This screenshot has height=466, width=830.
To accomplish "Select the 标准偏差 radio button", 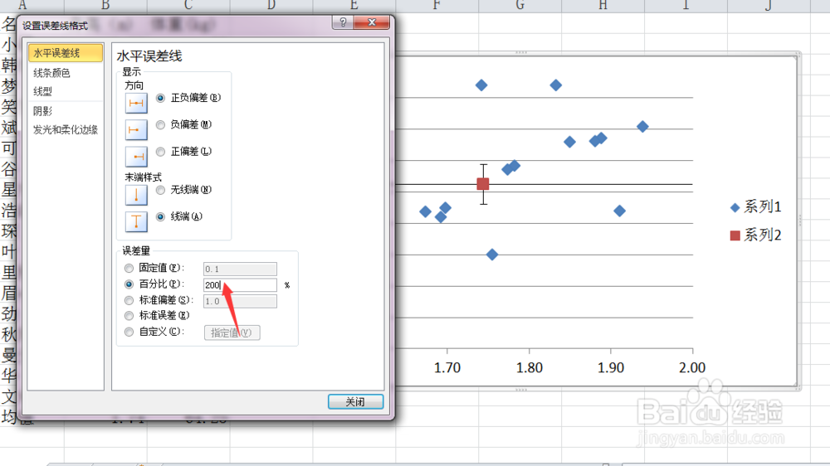I will 129,300.
